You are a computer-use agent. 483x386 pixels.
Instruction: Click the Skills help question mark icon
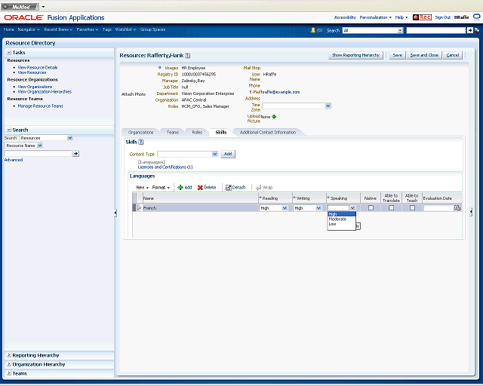coord(141,142)
